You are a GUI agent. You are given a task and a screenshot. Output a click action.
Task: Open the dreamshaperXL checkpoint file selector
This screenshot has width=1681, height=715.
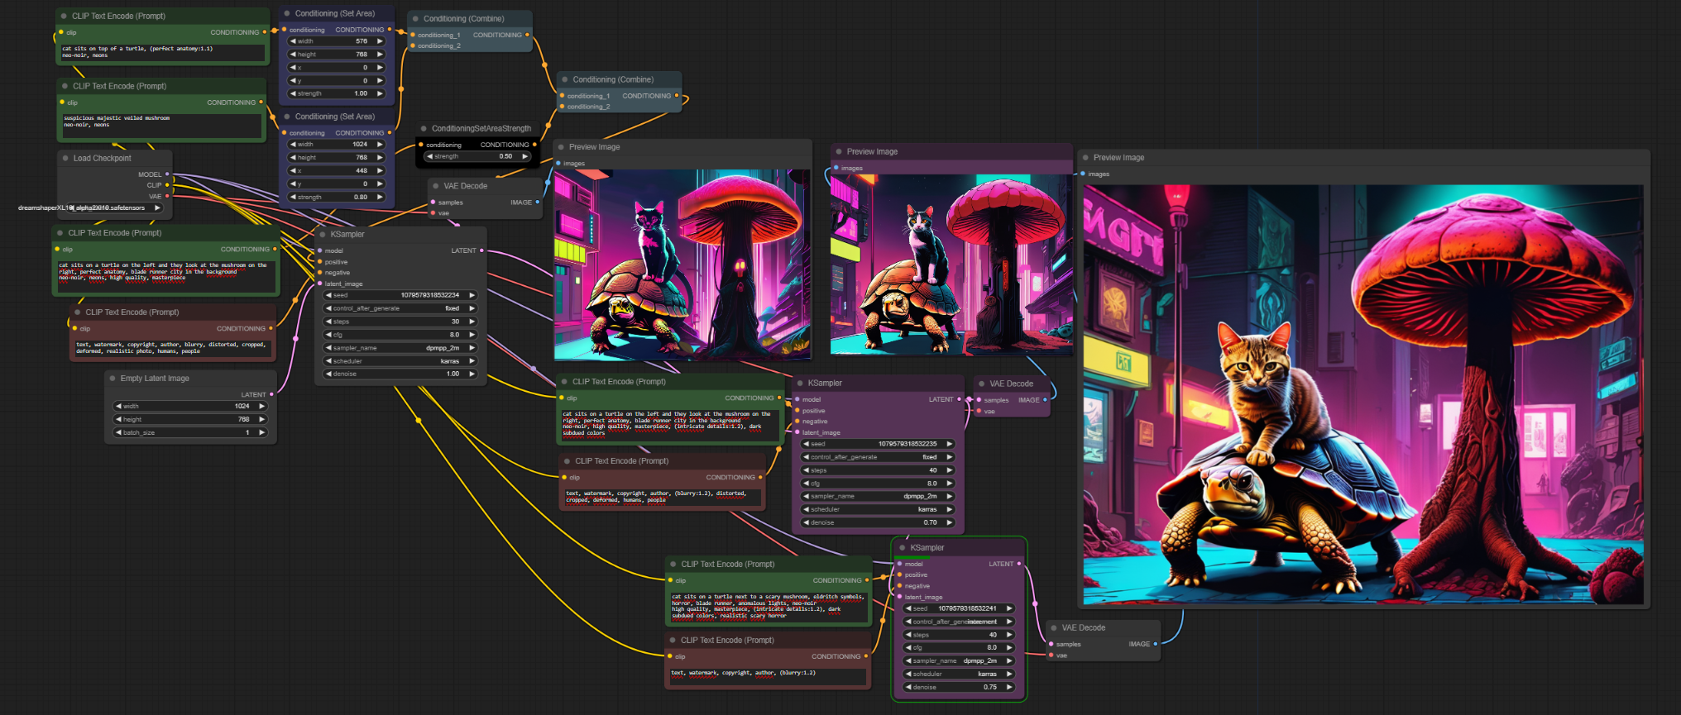pos(88,208)
